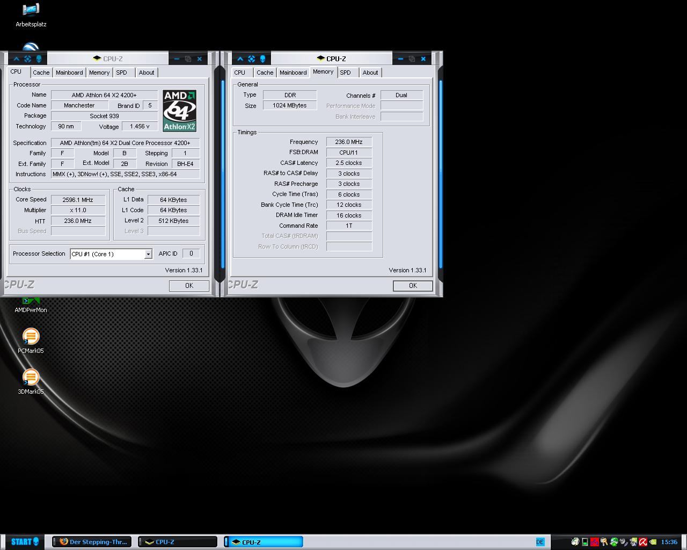Click the Level 2 cache value 512 KBytes
This screenshot has height=550, width=687.
pyautogui.click(x=173, y=221)
